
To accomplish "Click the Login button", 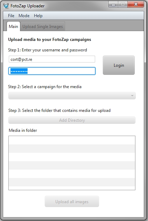I will pos(119,65).
